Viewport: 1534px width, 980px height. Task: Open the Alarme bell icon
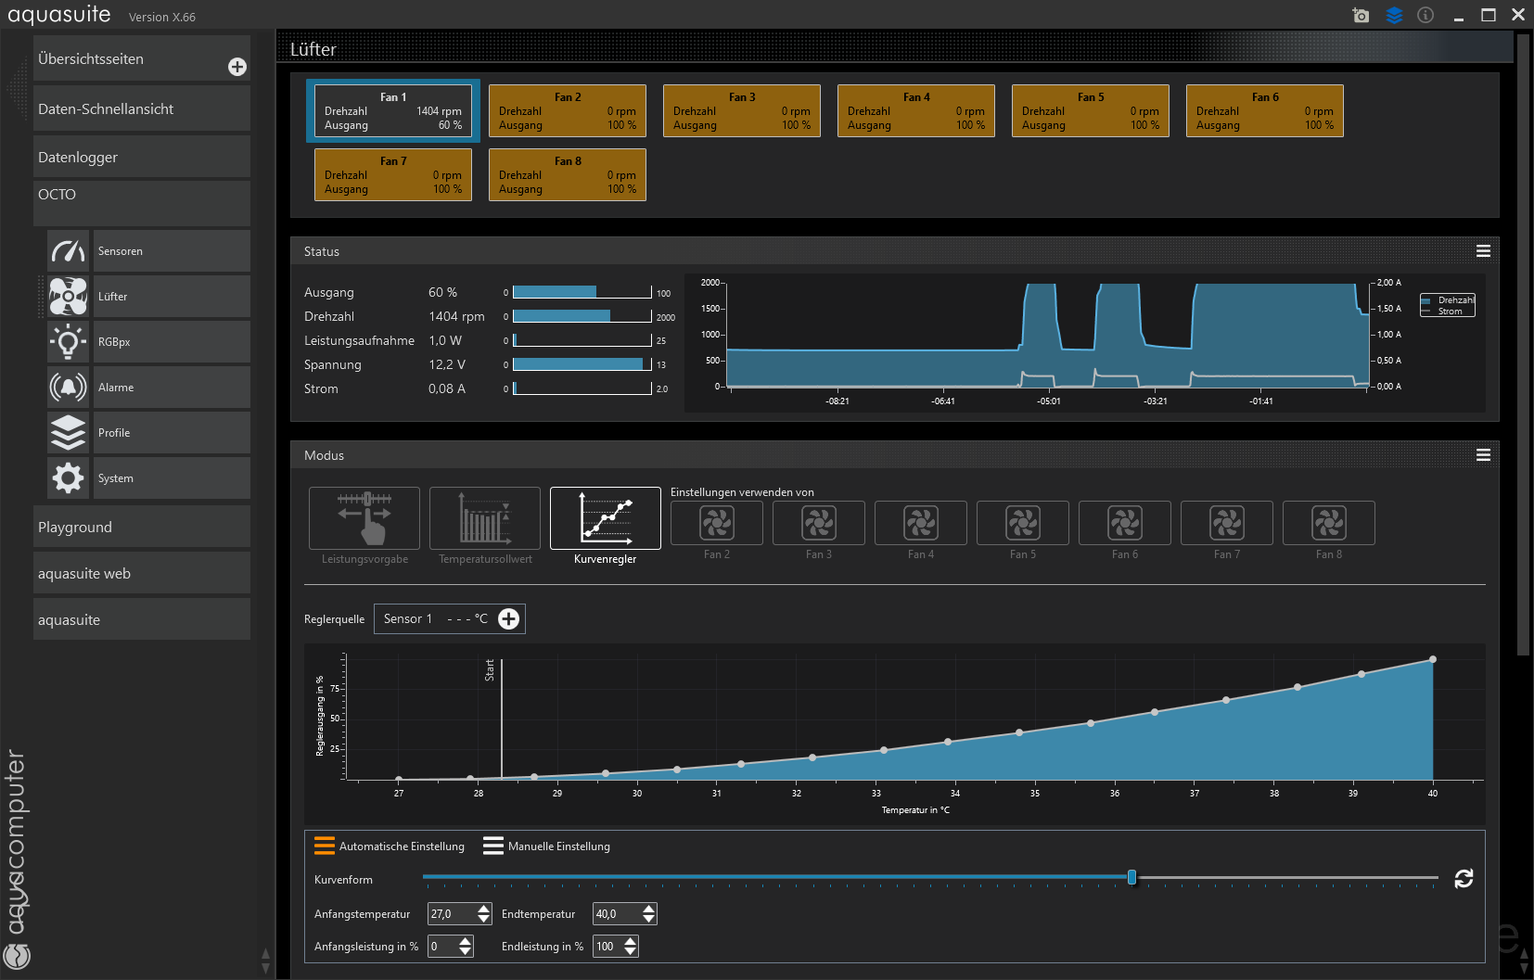69,388
